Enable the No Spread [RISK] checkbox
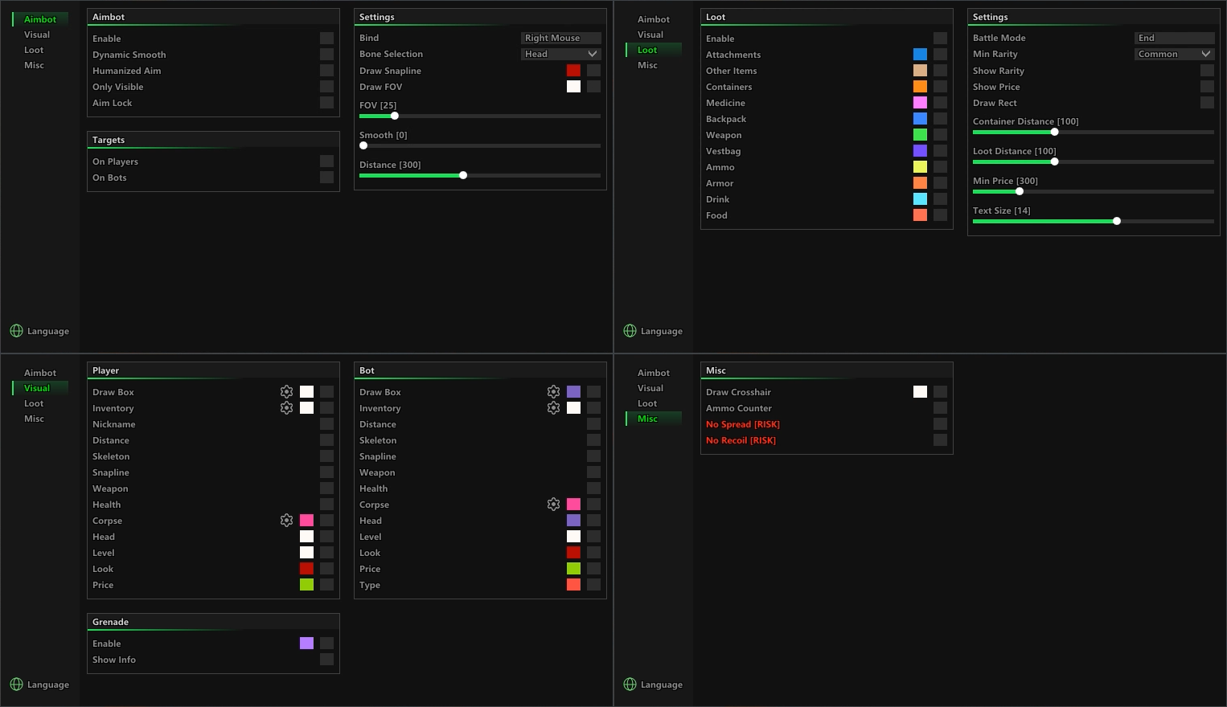 [940, 424]
